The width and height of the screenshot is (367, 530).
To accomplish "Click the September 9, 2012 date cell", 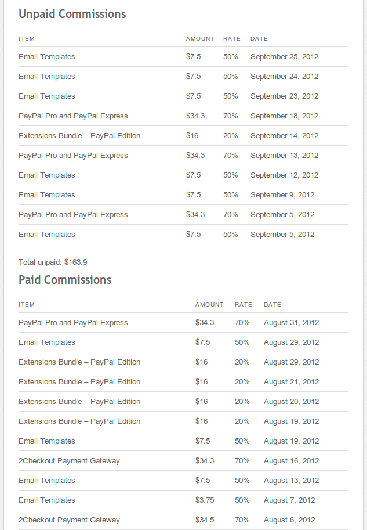I will tap(282, 195).
